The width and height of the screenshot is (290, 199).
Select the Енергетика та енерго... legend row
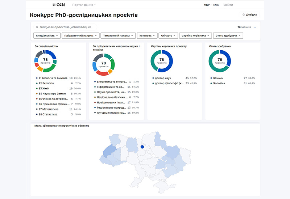[116, 82]
